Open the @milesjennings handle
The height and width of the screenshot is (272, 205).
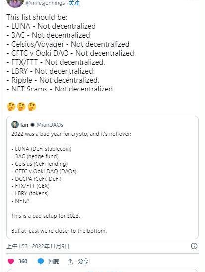coord(45,3)
